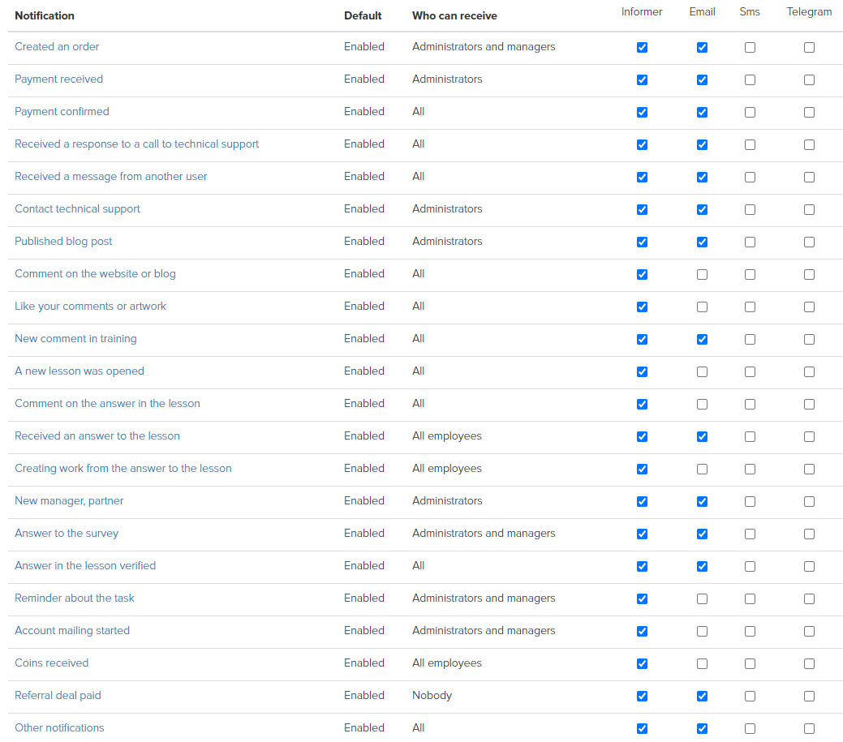843x742 pixels.
Task: Enable Email for 'Creating work from the answer to the lesson'
Action: pos(702,469)
